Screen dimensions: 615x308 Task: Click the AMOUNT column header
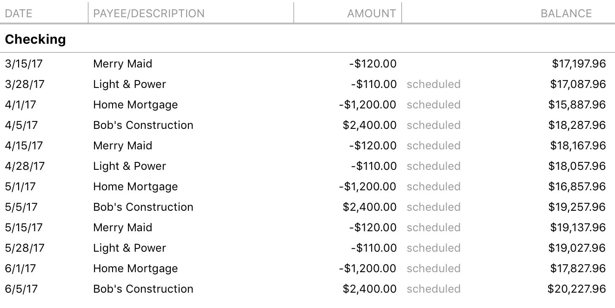tap(371, 13)
